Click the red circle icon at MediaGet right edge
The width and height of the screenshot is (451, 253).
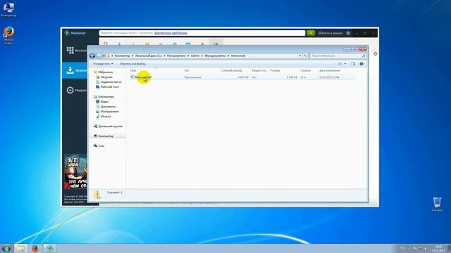click(375, 53)
